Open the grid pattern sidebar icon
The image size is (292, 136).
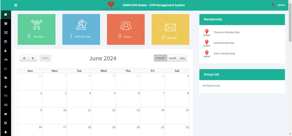[x=5, y=96]
